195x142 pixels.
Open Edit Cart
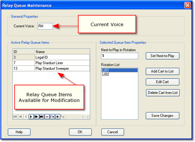(x=162, y=82)
